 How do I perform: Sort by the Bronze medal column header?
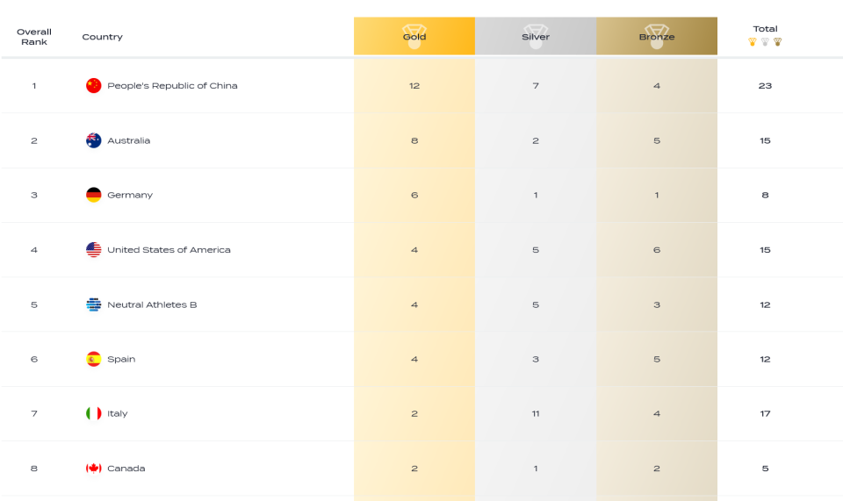click(657, 36)
